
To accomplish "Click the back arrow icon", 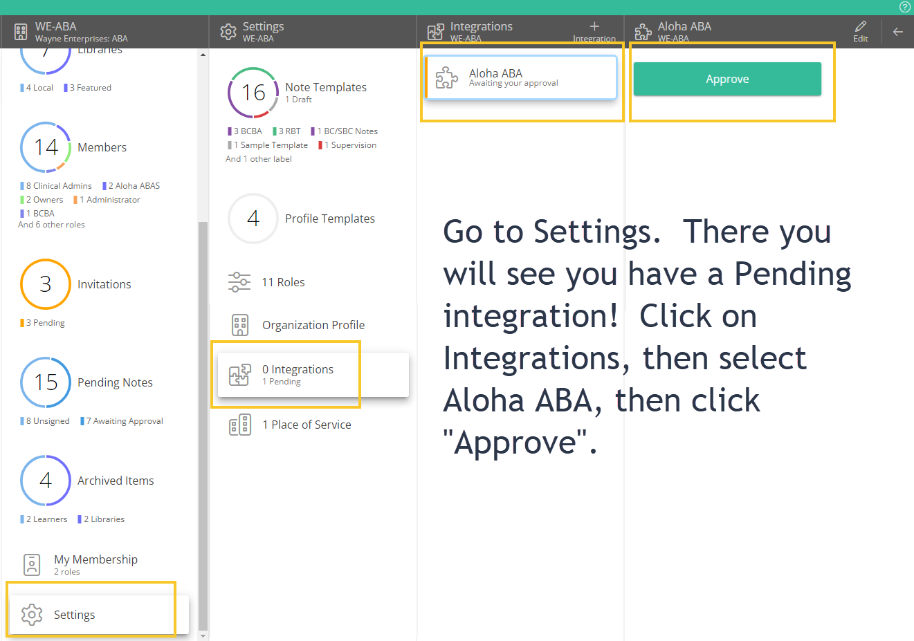I will (x=897, y=32).
